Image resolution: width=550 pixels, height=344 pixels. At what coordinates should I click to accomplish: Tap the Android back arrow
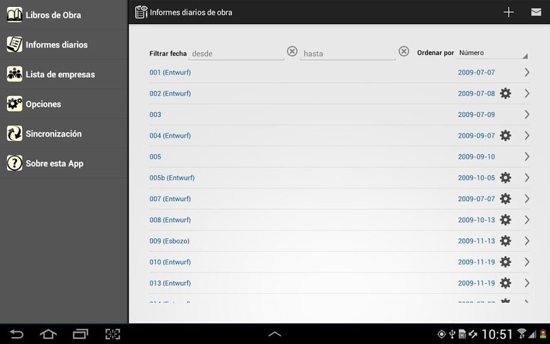(17, 334)
